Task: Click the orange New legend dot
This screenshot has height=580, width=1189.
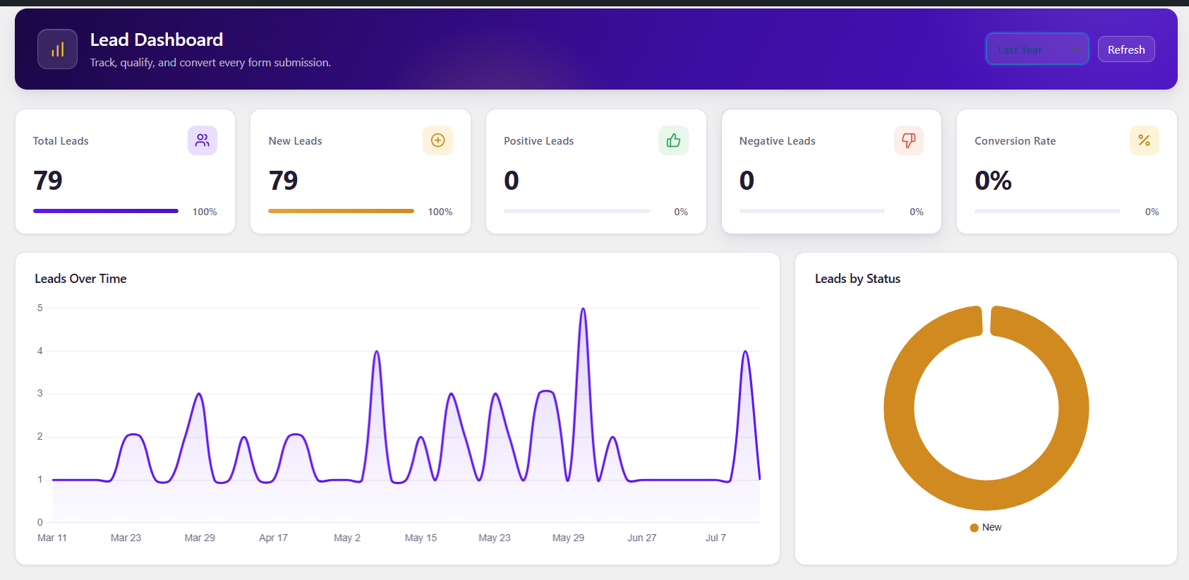Action: (x=974, y=528)
